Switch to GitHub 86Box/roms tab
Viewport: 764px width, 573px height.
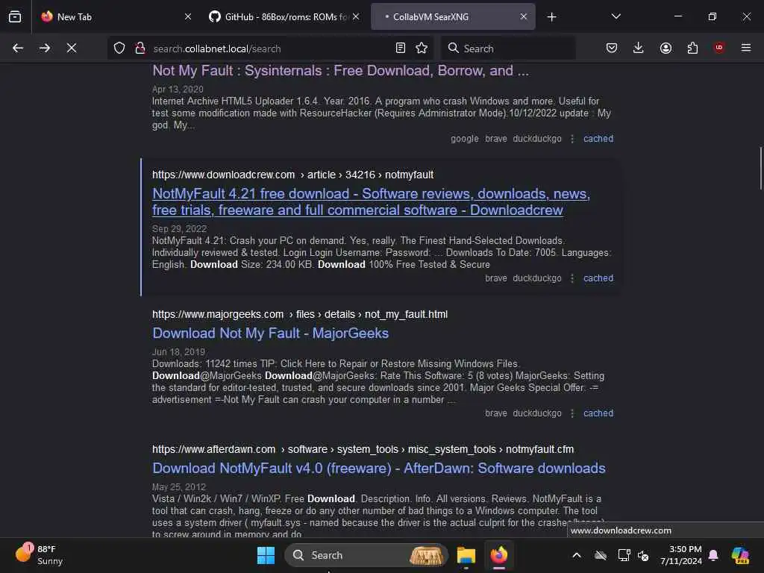pos(285,17)
